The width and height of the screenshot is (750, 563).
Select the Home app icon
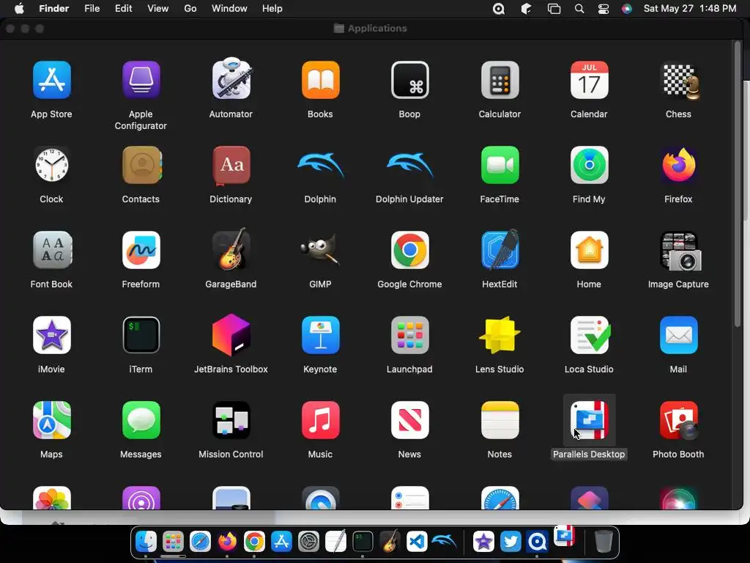tap(590, 250)
